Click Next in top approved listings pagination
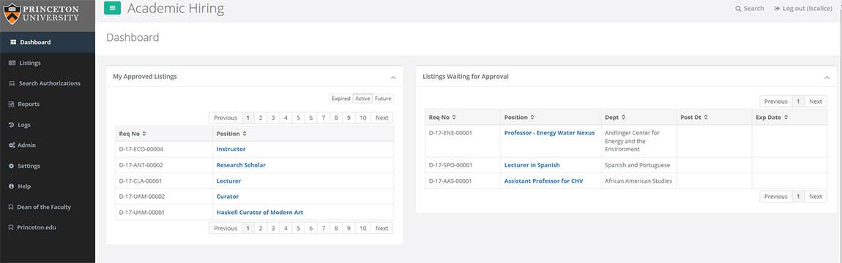This screenshot has height=263, width=842. 381,118
